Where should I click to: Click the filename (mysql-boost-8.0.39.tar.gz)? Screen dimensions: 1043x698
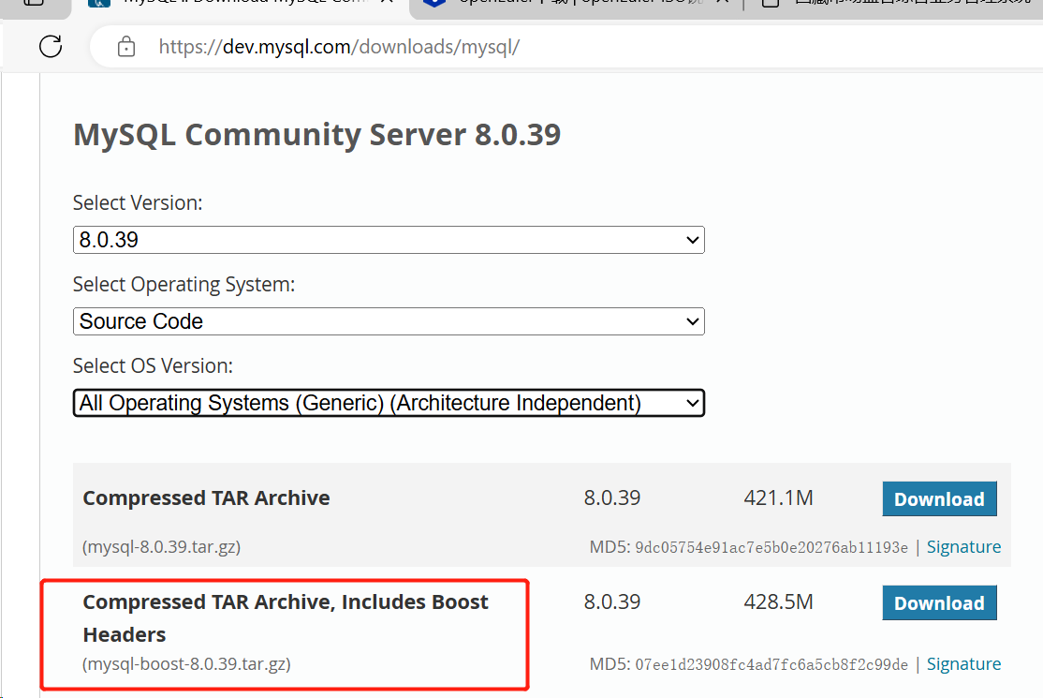pyautogui.click(x=186, y=664)
